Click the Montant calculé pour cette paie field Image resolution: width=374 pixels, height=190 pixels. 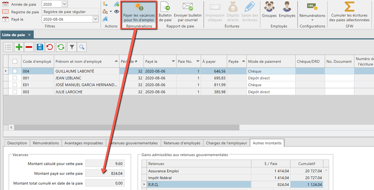[105, 164]
